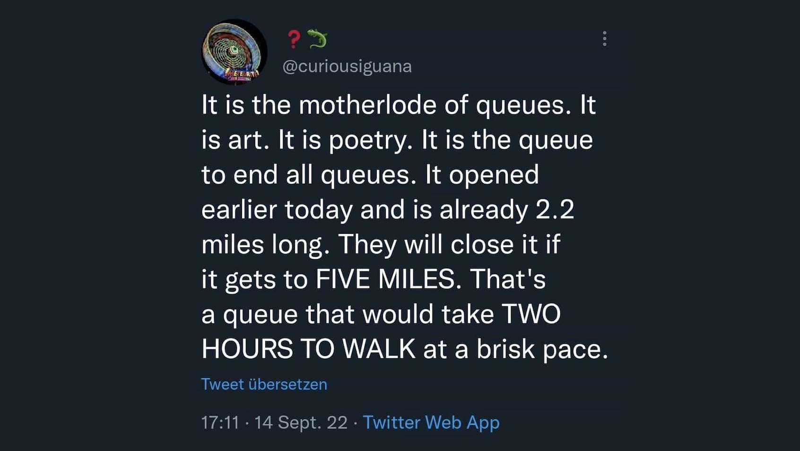Click the green lizard emoji

[x=317, y=39]
